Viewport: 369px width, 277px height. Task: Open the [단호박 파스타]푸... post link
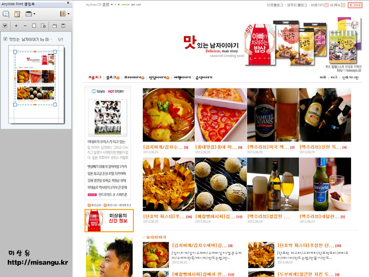(164, 216)
